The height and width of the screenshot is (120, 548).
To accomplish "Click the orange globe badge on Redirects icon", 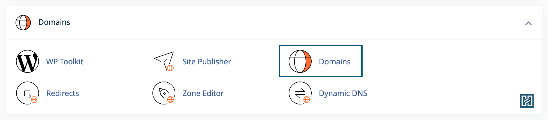I will pos(34,100).
